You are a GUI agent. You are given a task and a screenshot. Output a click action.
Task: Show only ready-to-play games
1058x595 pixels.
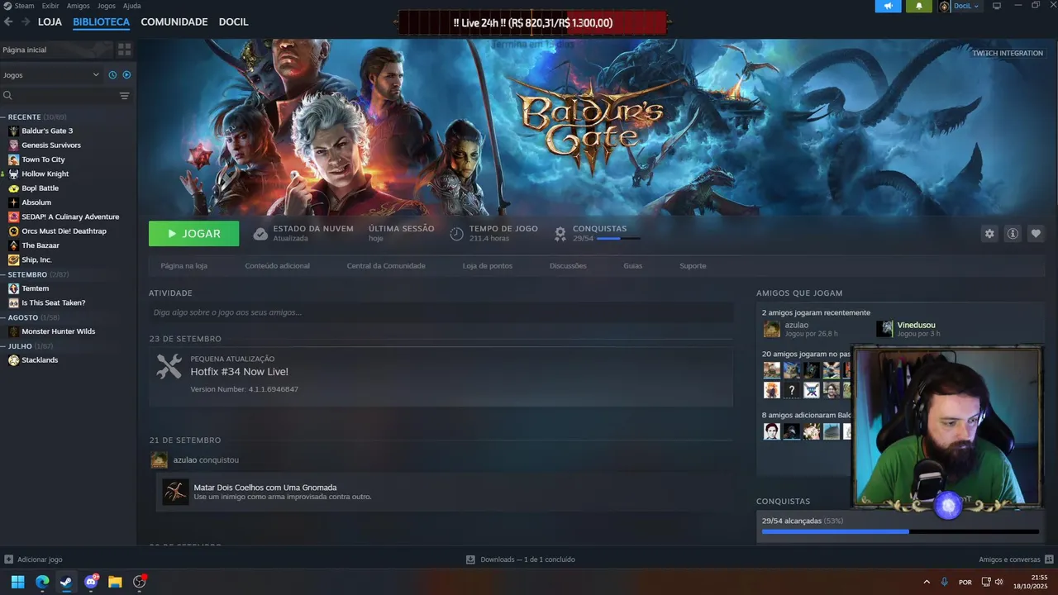pyautogui.click(x=126, y=74)
